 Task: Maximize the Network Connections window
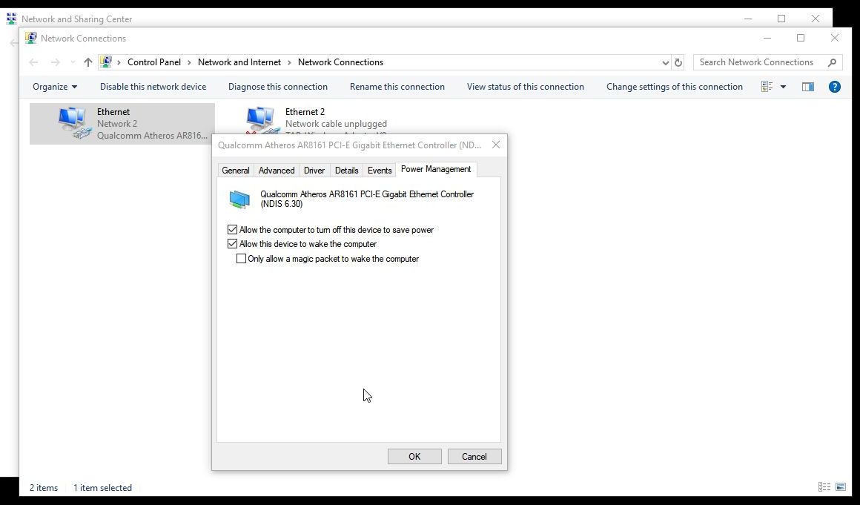(x=801, y=39)
